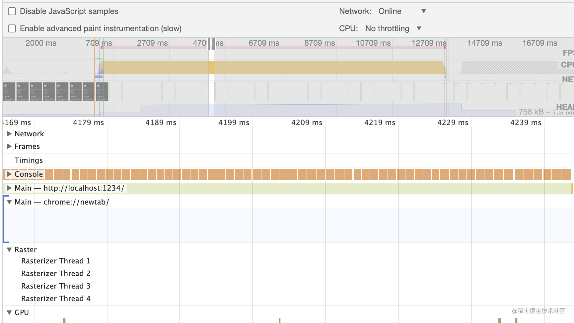Click first screenshot thumbnail in overview
This screenshot has width=574, height=323.
(x=9, y=92)
